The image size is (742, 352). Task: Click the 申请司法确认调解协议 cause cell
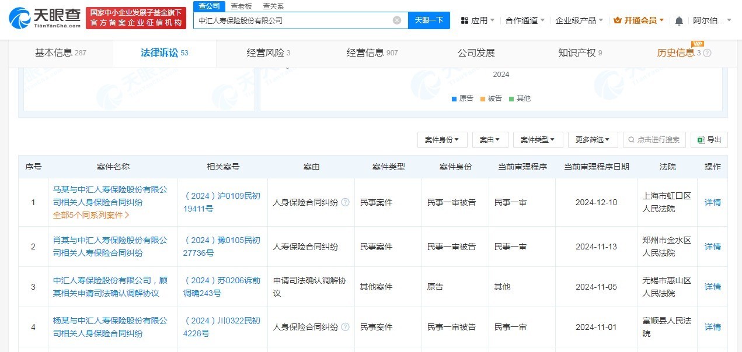coord(310,287)
